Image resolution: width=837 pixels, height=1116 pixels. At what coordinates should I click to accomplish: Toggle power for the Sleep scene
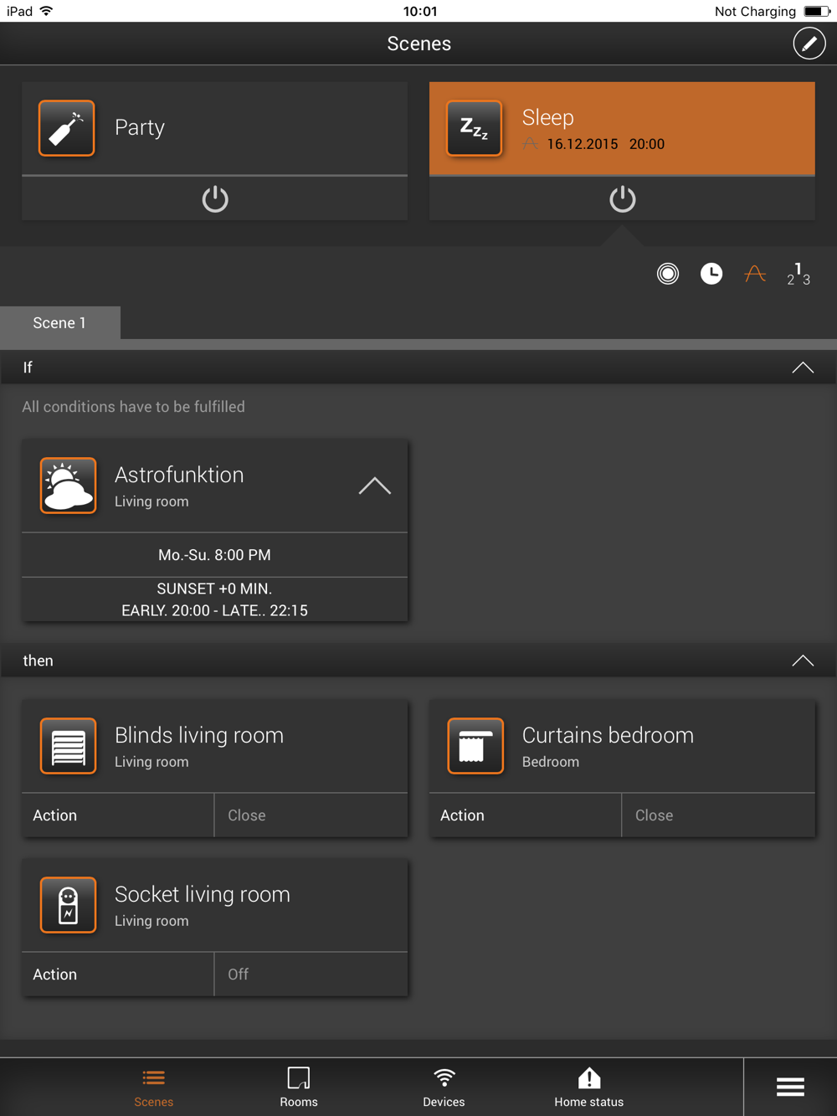click(x=622, y=199)
